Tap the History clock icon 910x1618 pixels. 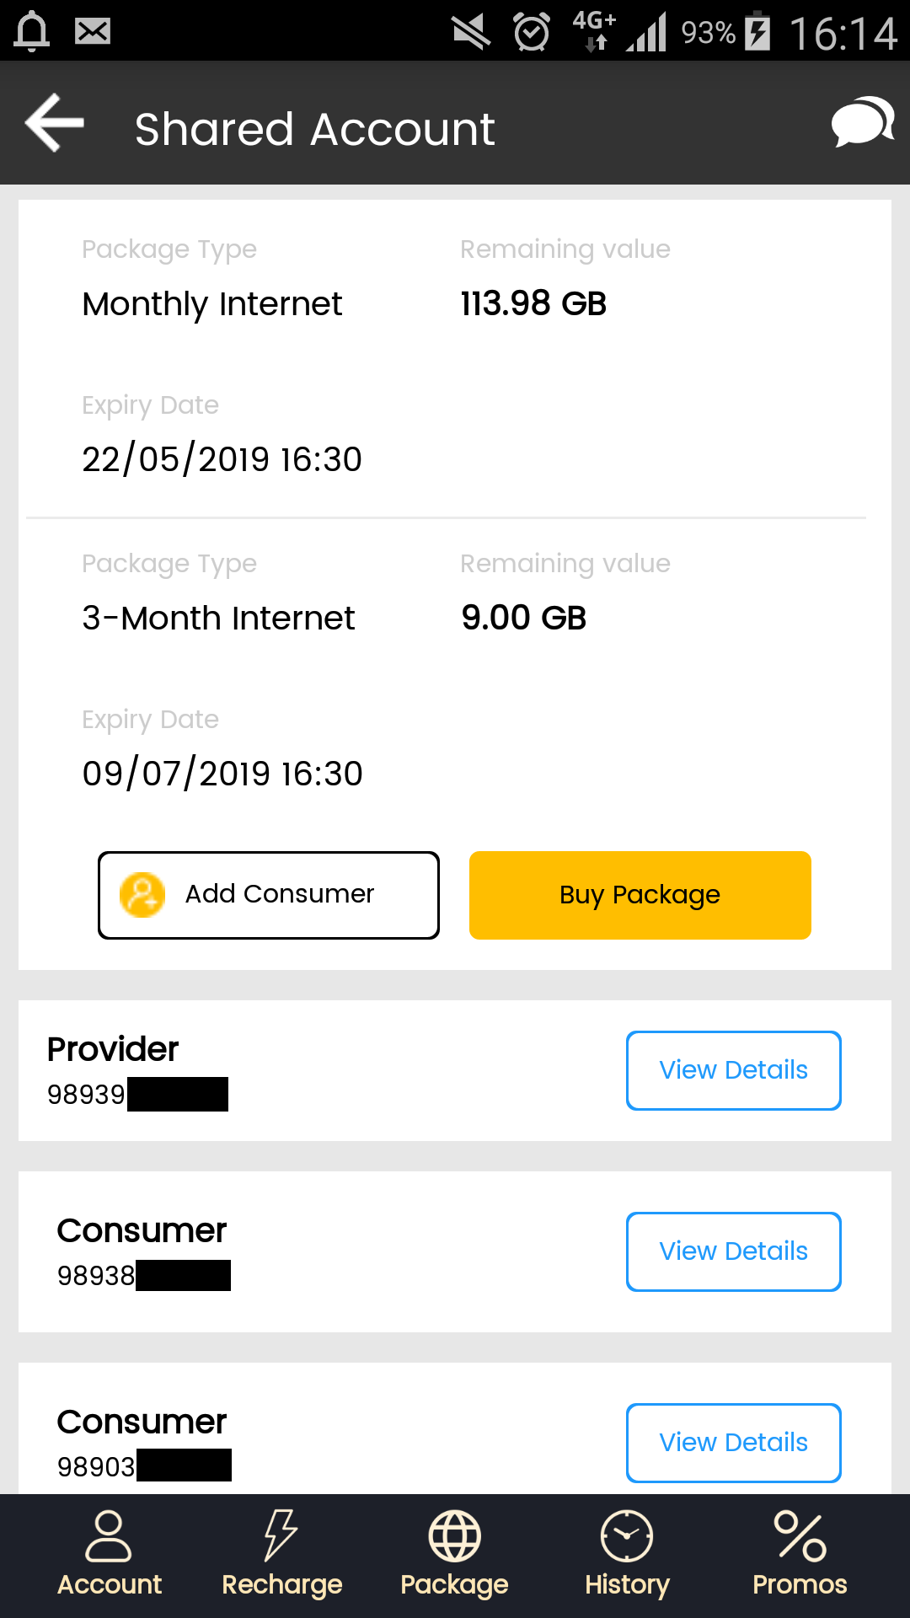(627, 1535)
